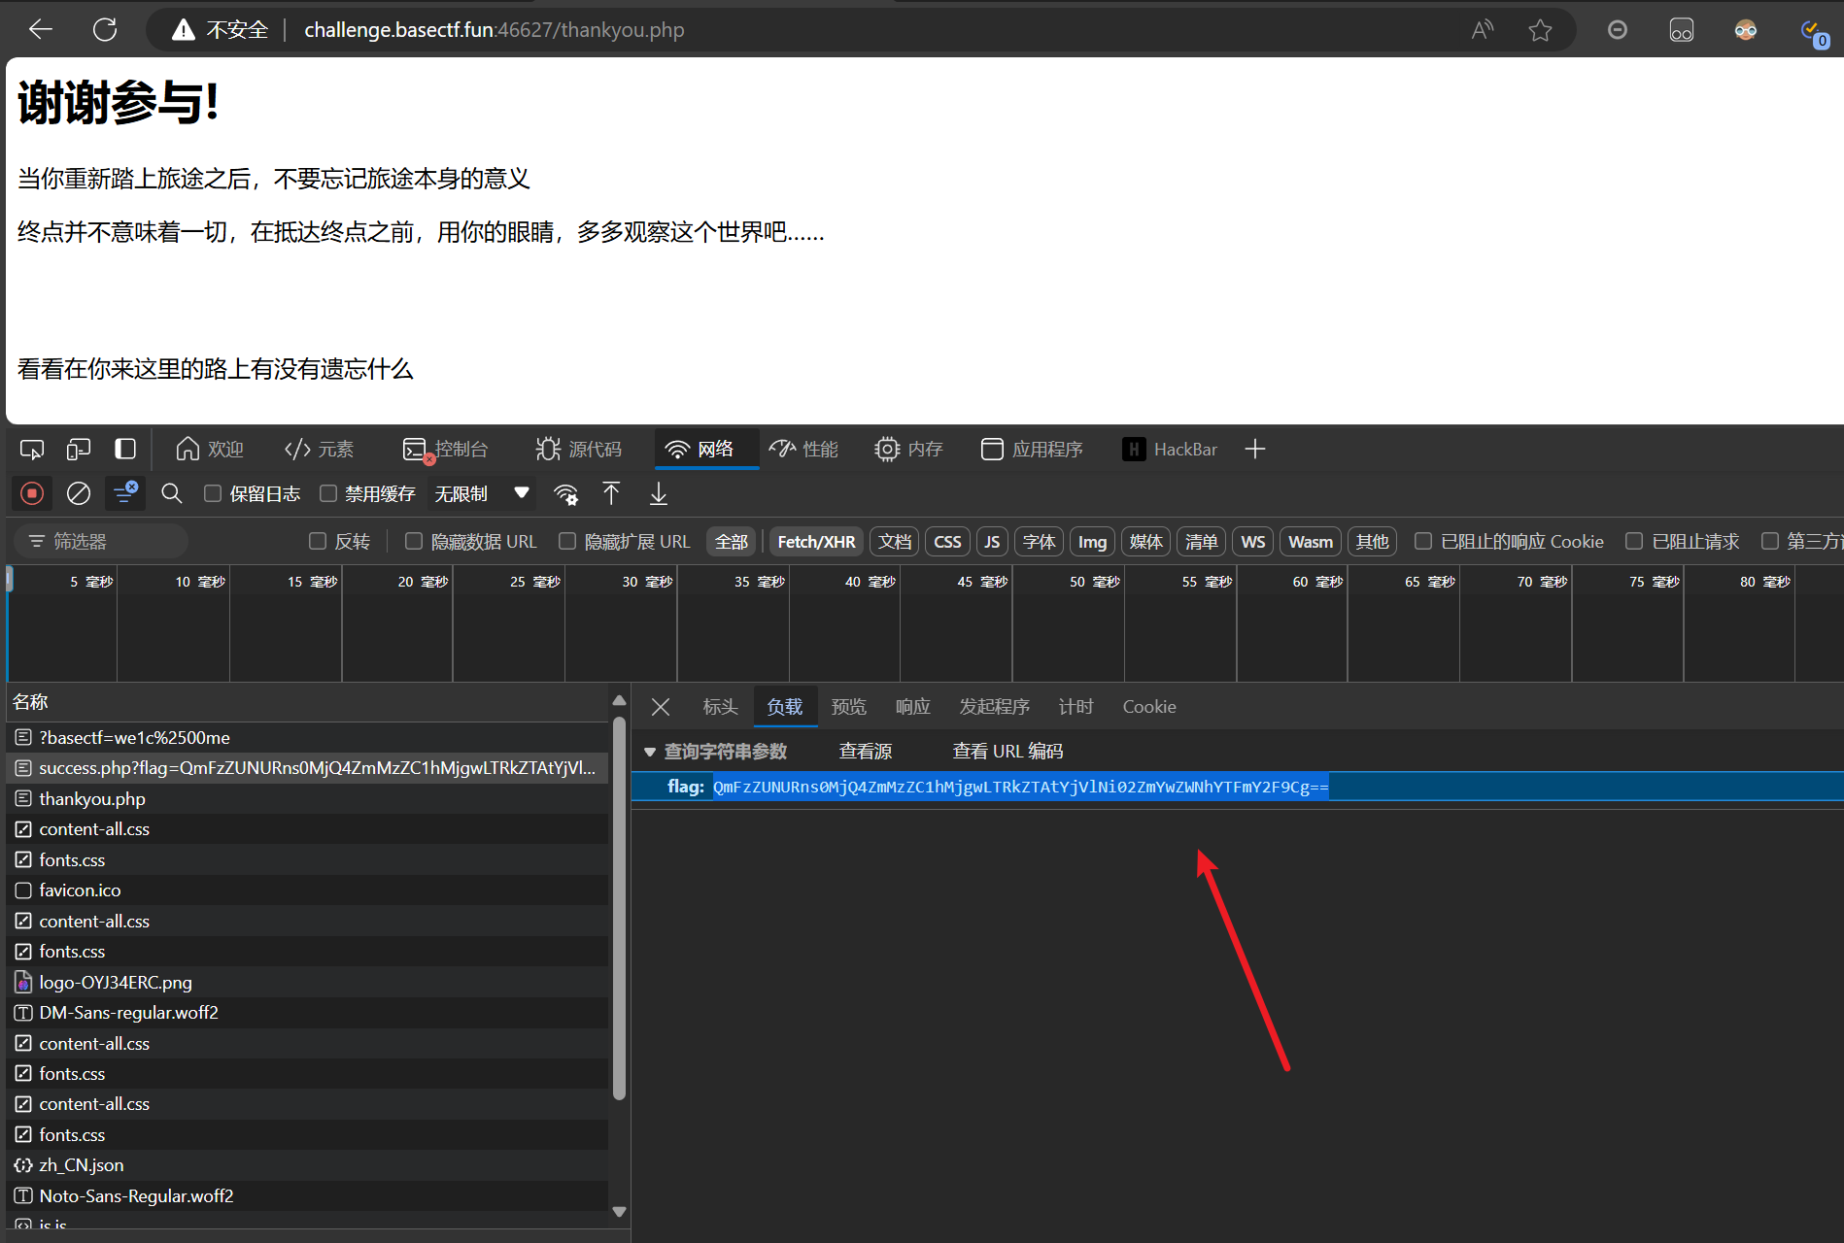
Task: Open the browser extension goggles icon
Action: [x=1682, y=30]
